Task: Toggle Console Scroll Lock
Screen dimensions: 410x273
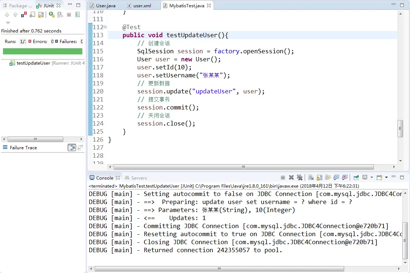Action: coord(319,177)
